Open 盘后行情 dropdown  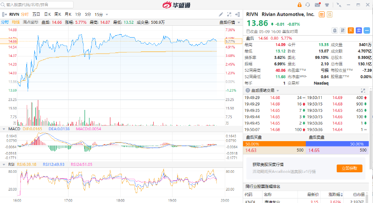point(230,22)
